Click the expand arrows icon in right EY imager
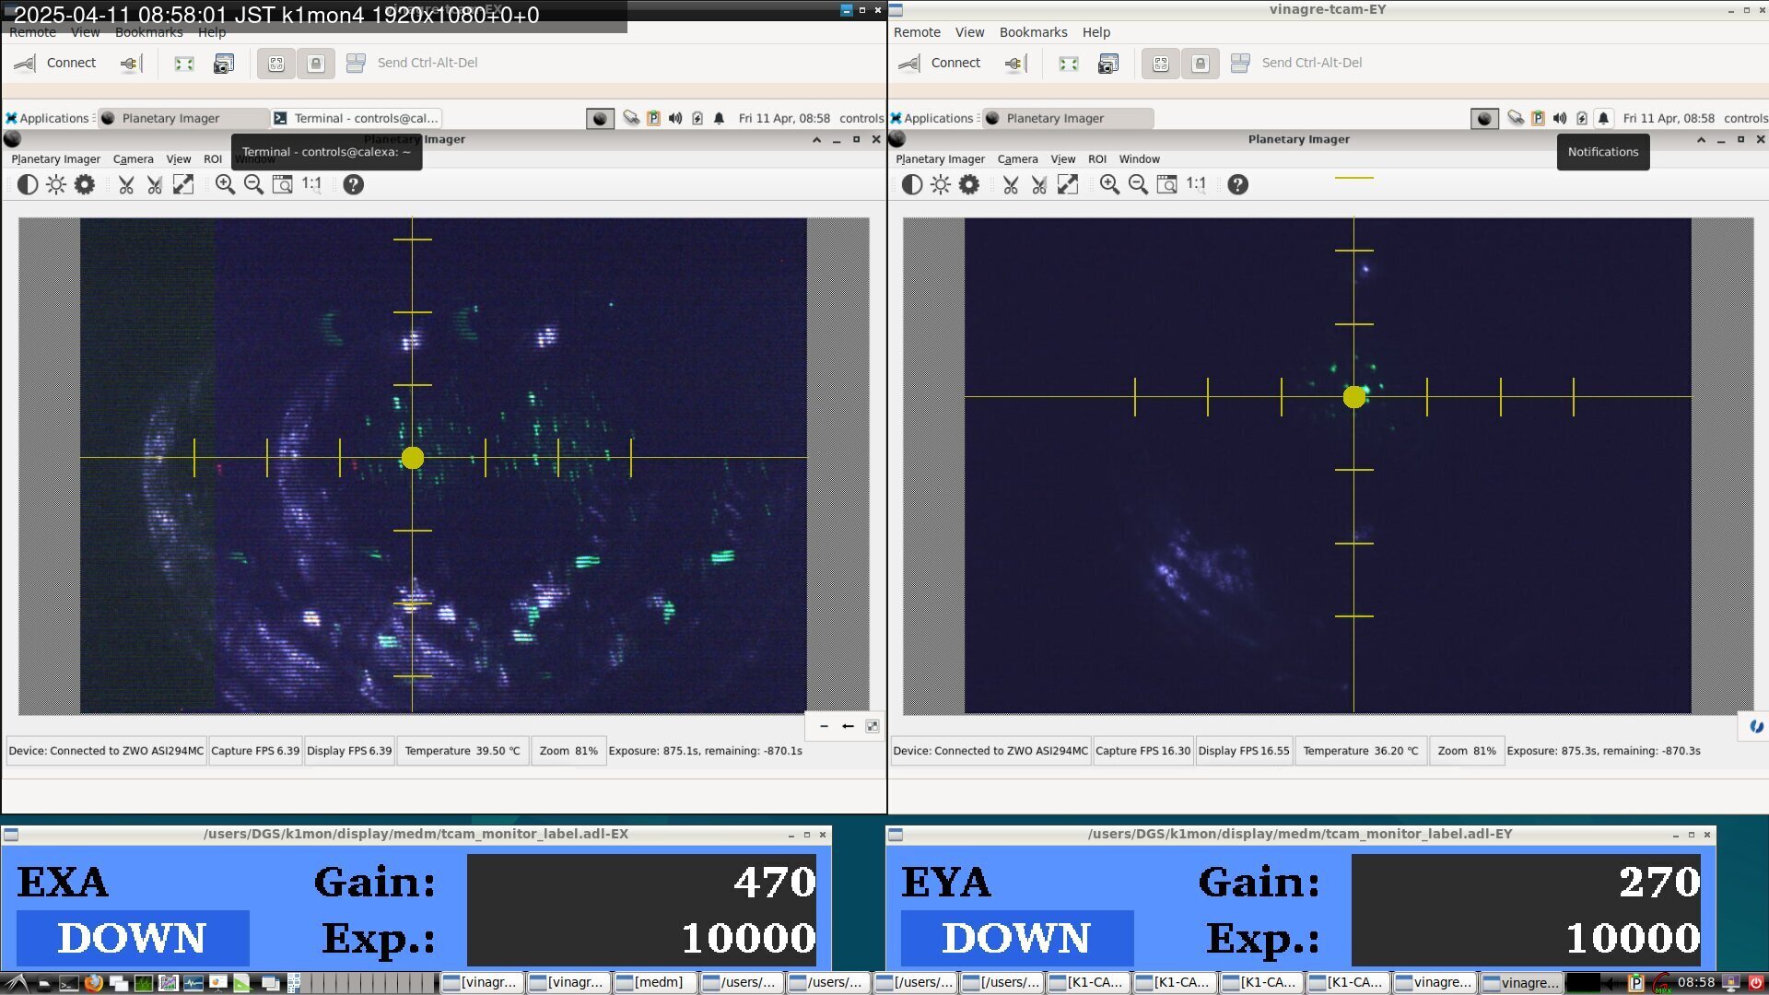Viewport: 1769px width, 995px height. coord(1068,184)
